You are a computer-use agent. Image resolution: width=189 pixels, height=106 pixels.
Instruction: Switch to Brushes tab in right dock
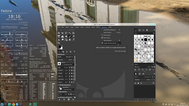click(136, 30)
